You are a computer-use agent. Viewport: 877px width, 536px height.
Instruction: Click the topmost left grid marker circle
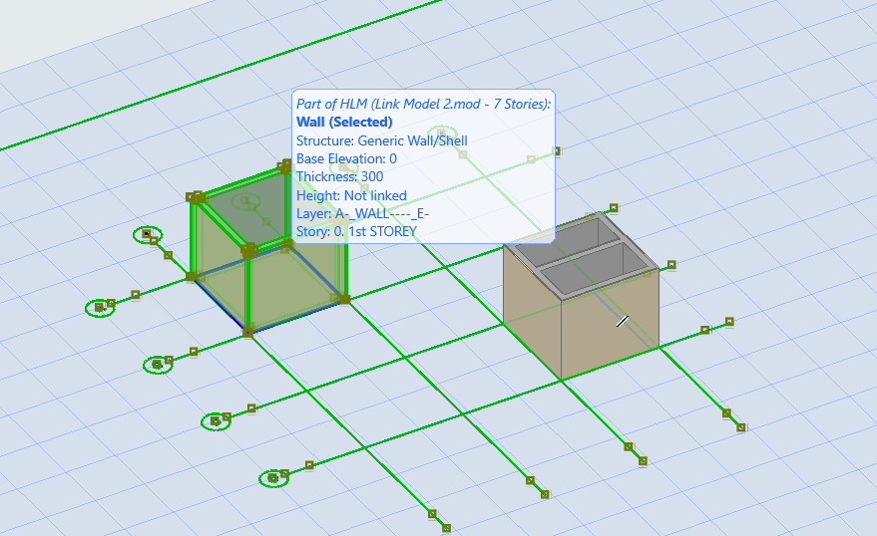pyautogui.click(x=147, y=234)
